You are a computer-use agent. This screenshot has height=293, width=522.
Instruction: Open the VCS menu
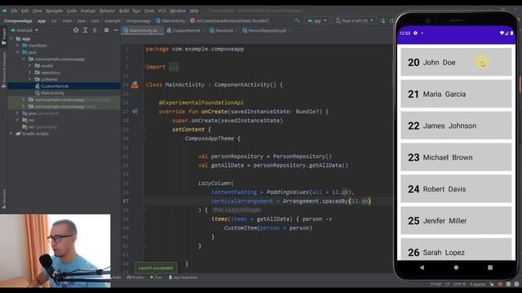pos(161,11)
